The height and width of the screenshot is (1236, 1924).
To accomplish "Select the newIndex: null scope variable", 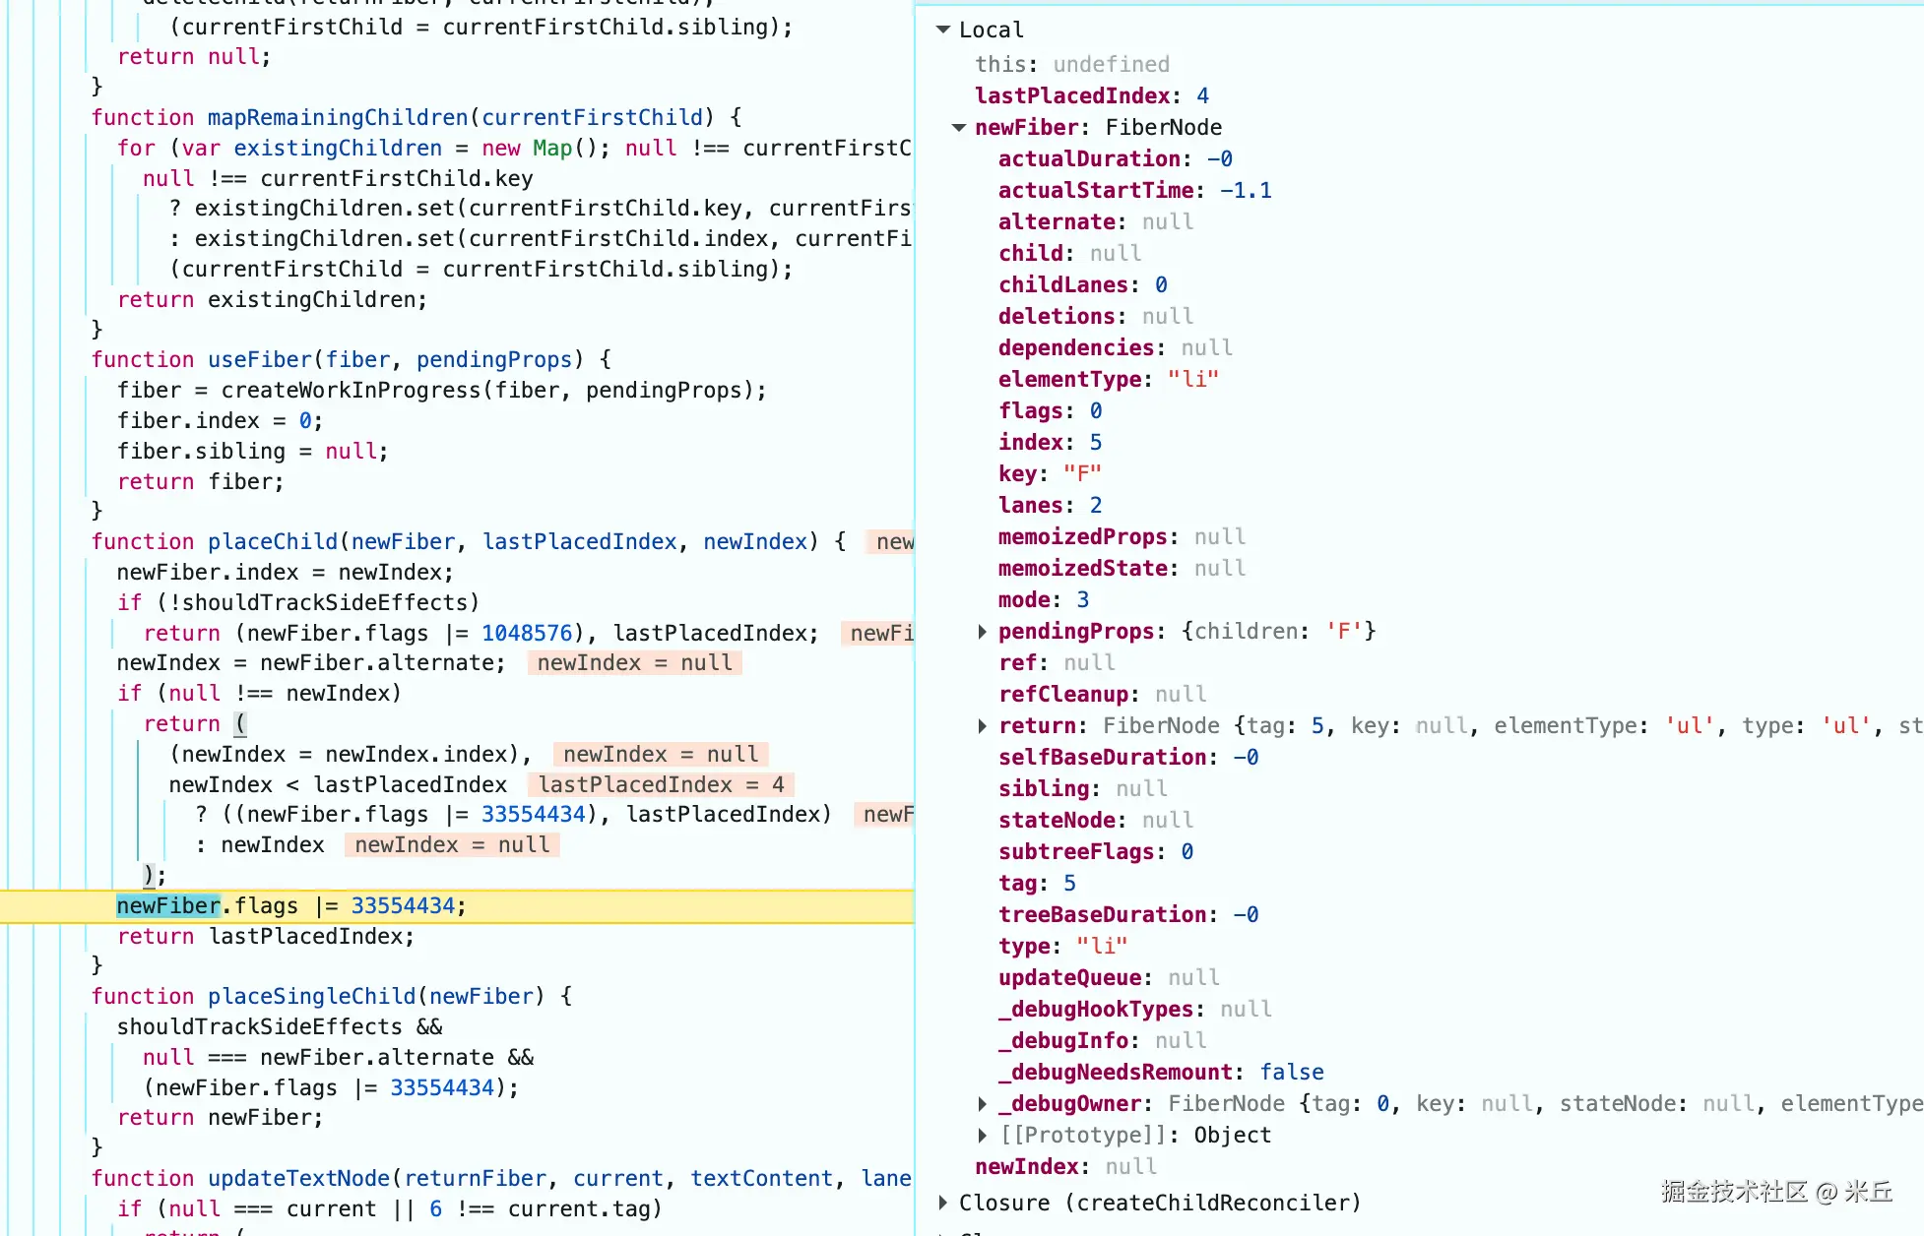I will click(1066, 1167).
